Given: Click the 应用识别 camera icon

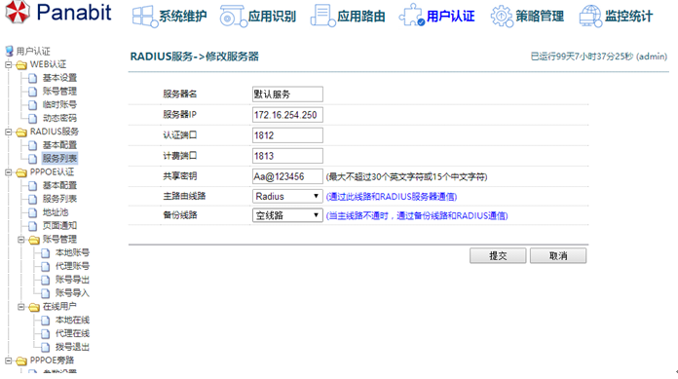Looking at the screenshot, I should 233,17.
